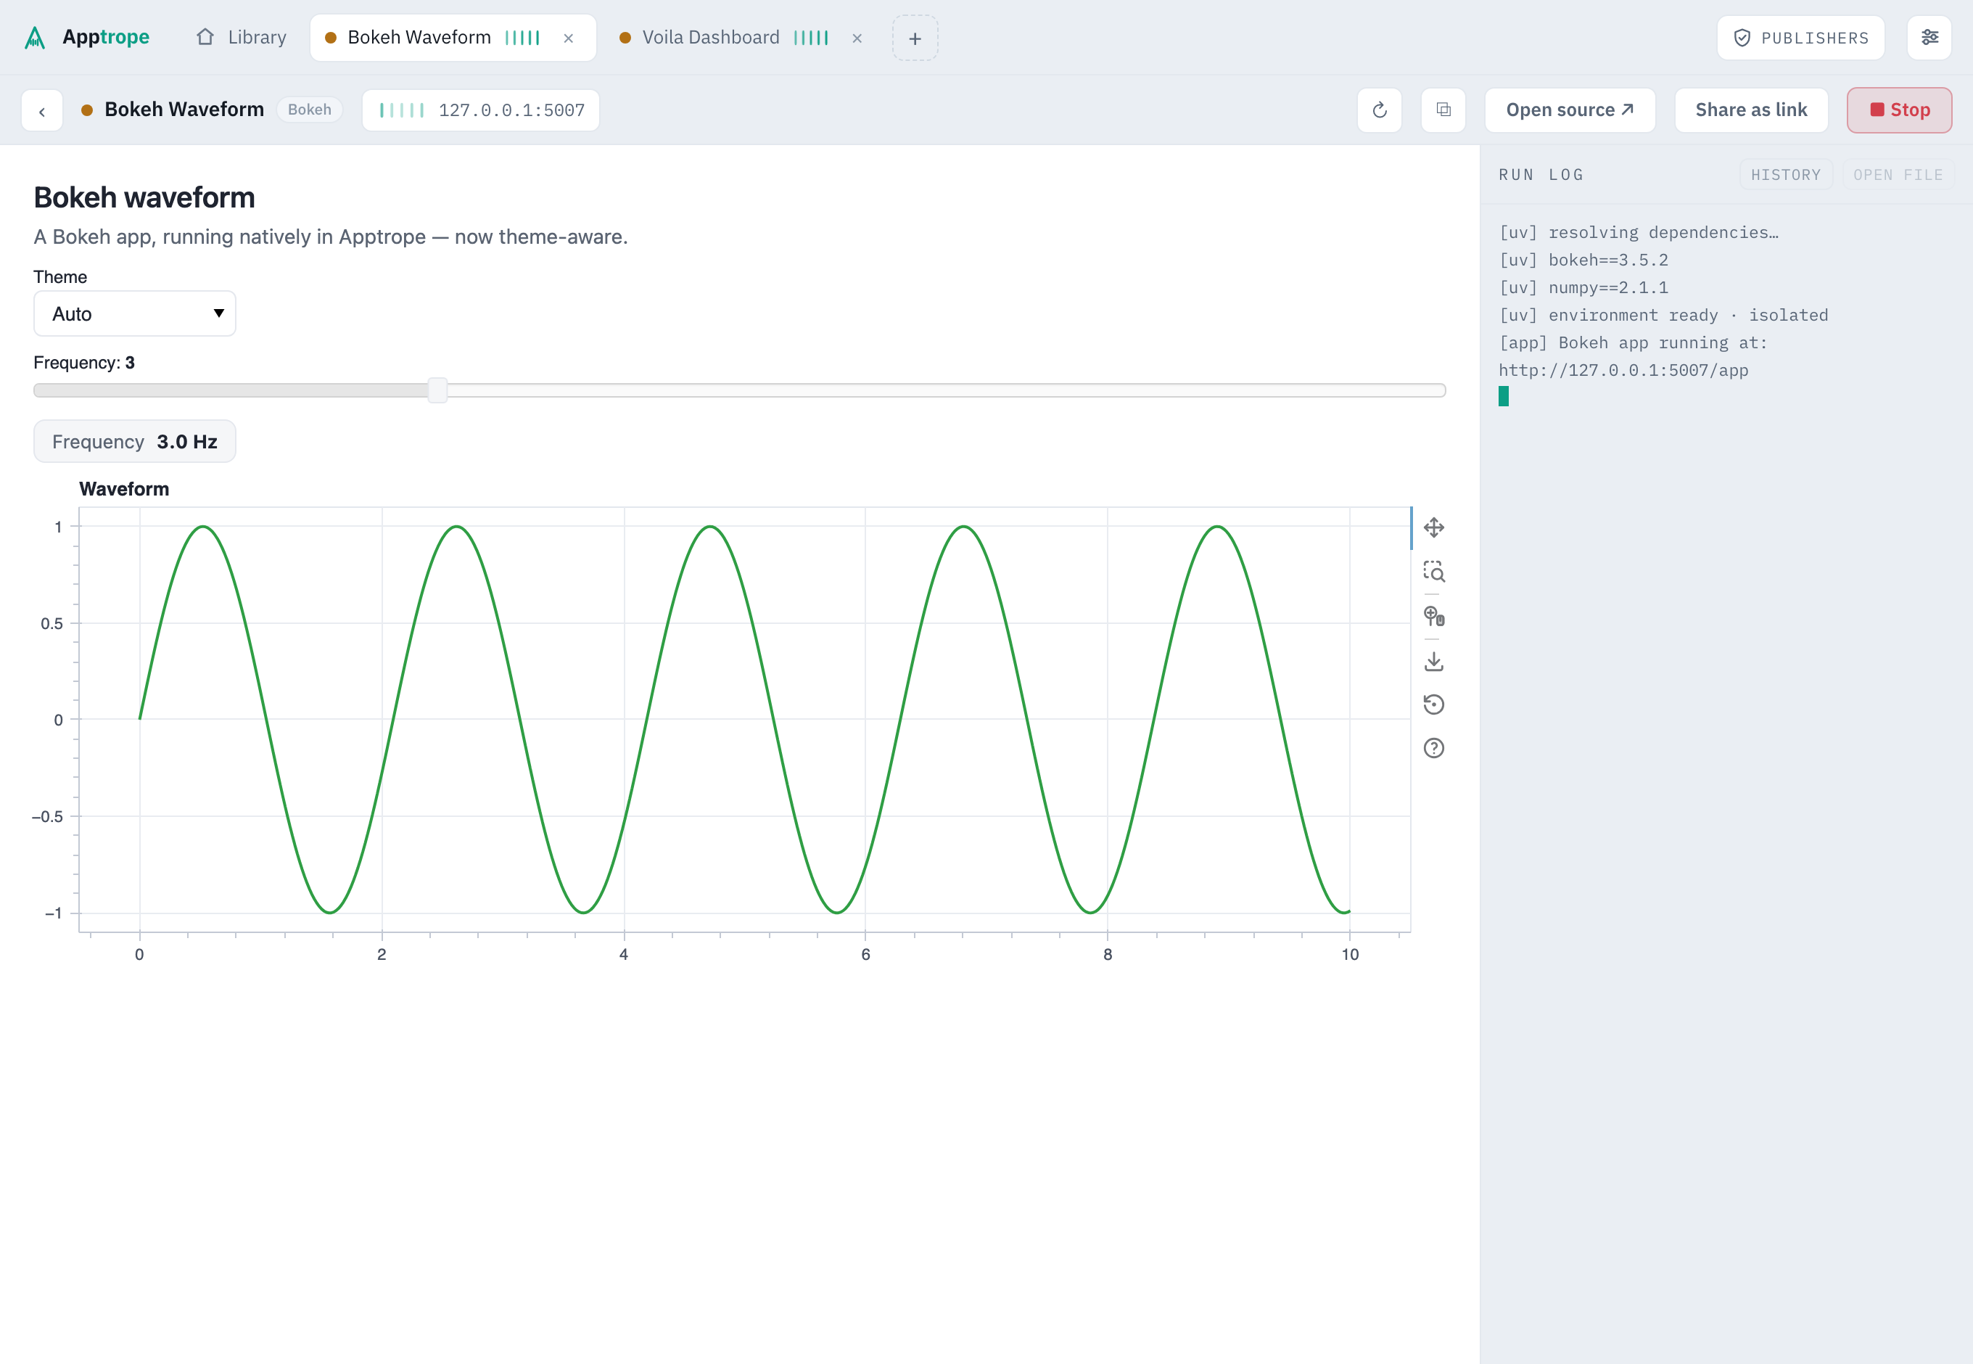The height and width of the screenshot is (1364, 1973).
Task: Select the Pan tool in the plot toolbar
Action: point(1433,527)
